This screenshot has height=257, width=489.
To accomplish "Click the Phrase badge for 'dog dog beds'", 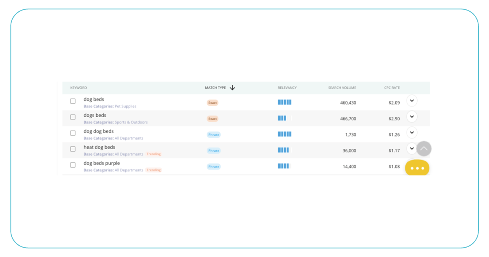I will (x=214, y=135).
